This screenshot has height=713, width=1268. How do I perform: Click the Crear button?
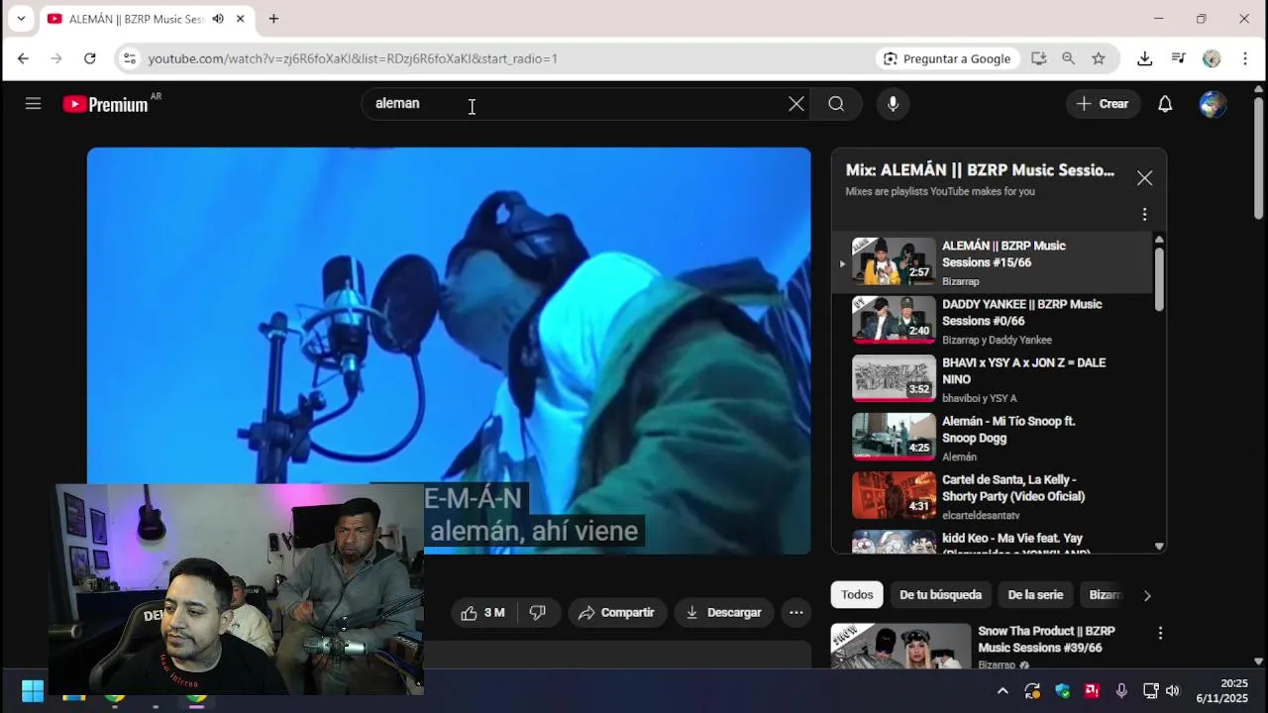tap(1104, 104)
